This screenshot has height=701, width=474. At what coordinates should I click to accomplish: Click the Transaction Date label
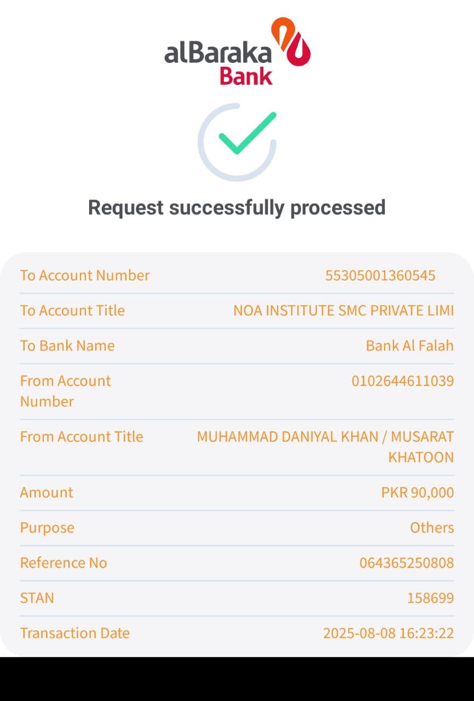[75, 633]
